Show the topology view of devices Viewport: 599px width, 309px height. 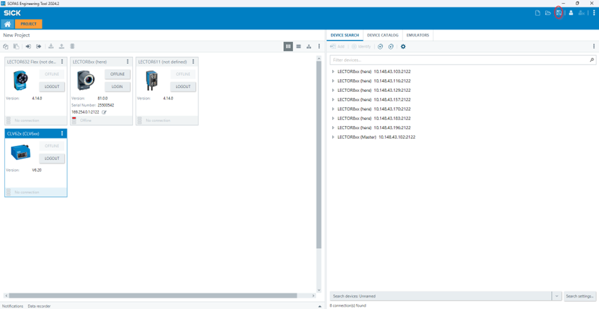coord(309,46)
